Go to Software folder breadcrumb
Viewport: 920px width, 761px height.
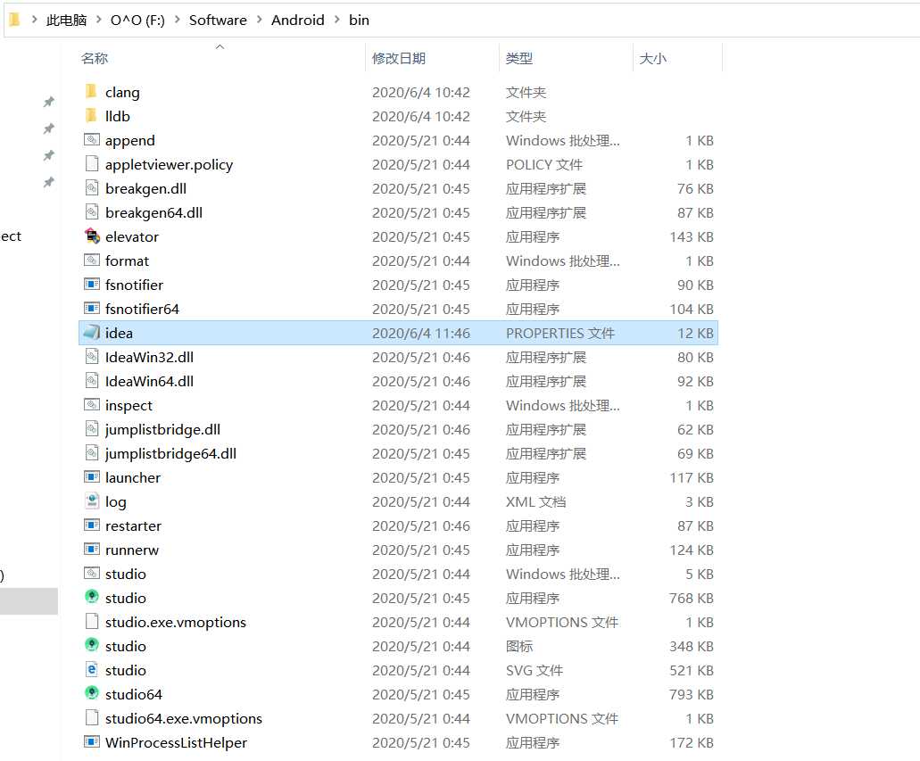[218, 20]
